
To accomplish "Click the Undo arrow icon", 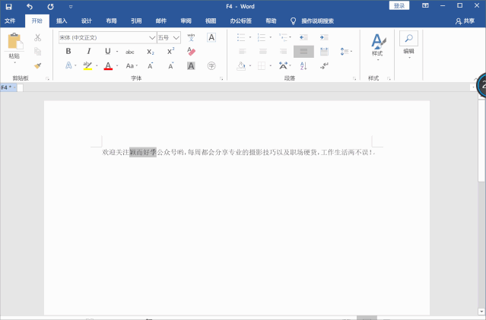I will pyautogui.click(x=30, y=6).
